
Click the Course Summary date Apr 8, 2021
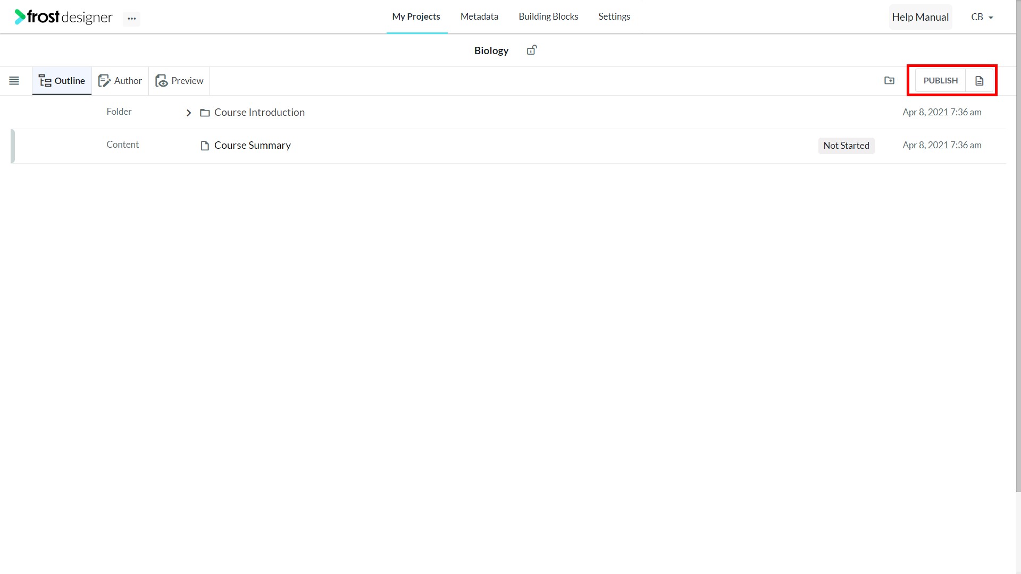(x=942, y=145)
